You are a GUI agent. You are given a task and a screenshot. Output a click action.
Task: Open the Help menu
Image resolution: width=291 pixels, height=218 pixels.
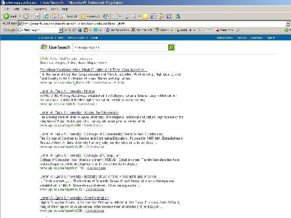65,9
